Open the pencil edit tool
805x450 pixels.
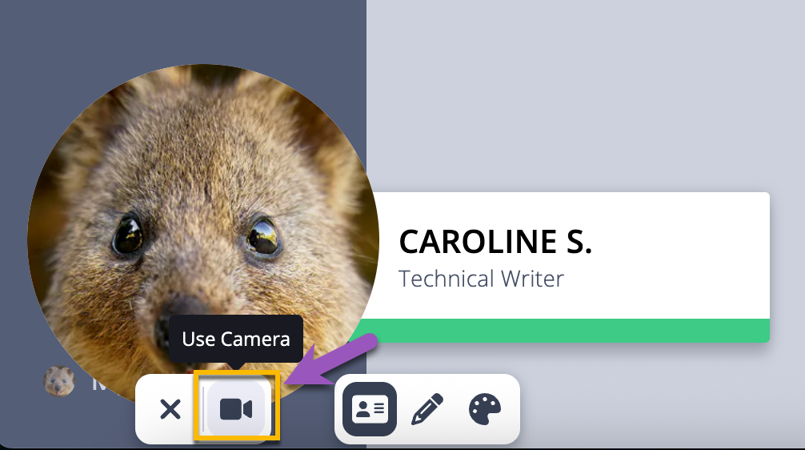[427, 409]
